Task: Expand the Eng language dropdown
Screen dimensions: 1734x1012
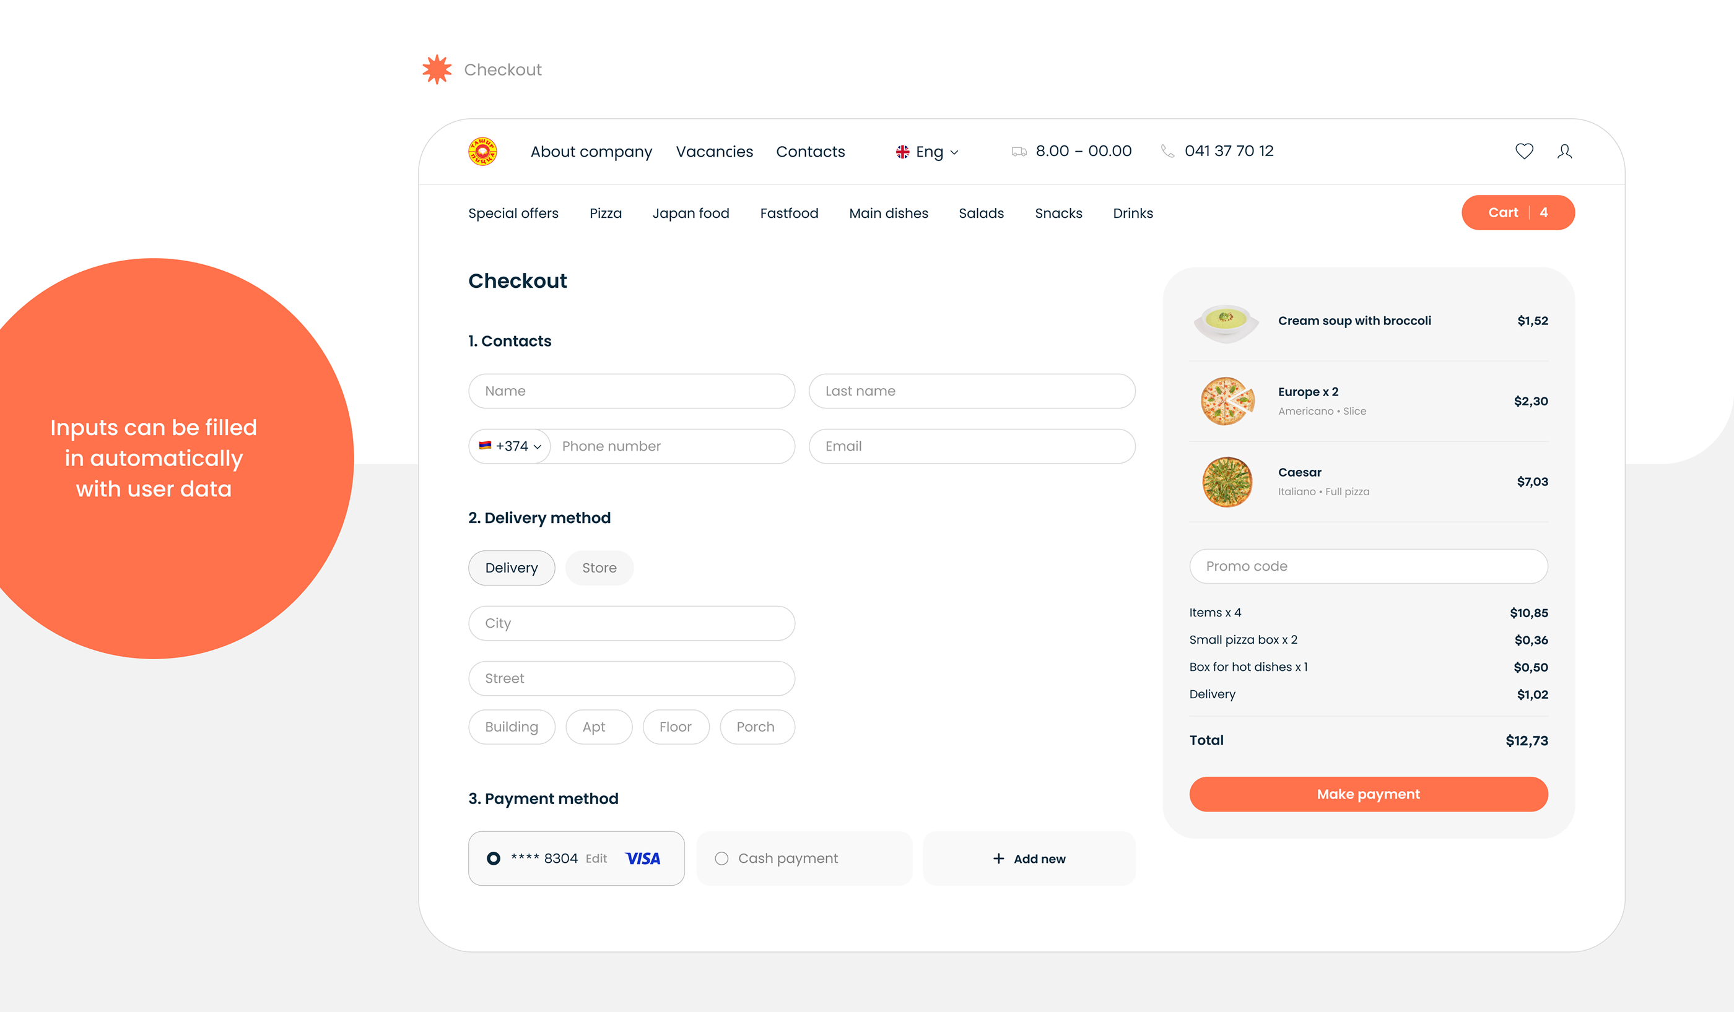Action: point(928,152)
